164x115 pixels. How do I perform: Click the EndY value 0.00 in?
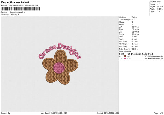pyautogui.click(x=135, y=39)
